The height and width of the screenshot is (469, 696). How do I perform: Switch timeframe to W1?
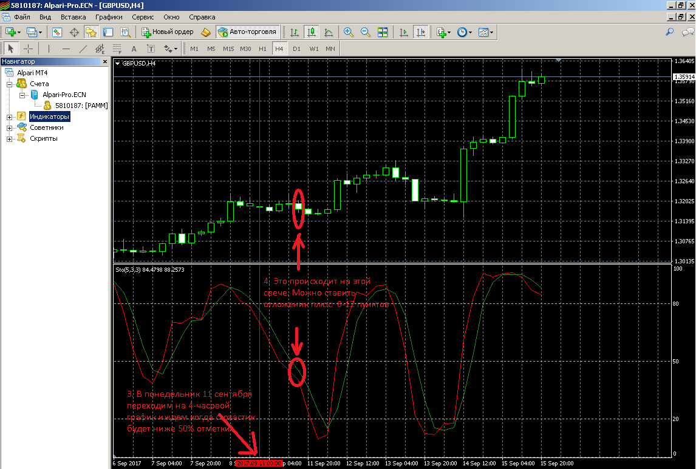(x=314, y=49)
